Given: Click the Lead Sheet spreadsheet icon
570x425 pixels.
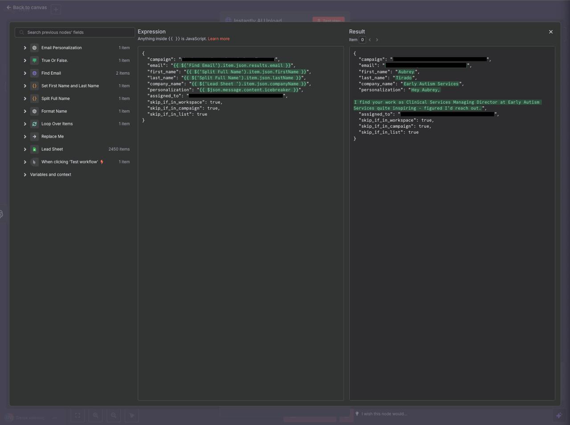Looking at the screenshot, I should (34, 149).
